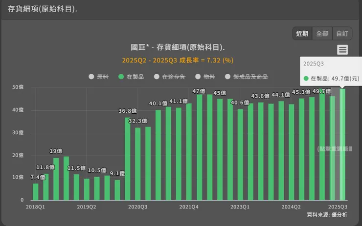Click the bar labeled 32.3億
The height and width of the screenshot is (226, 362).
(x=137, y=164)
